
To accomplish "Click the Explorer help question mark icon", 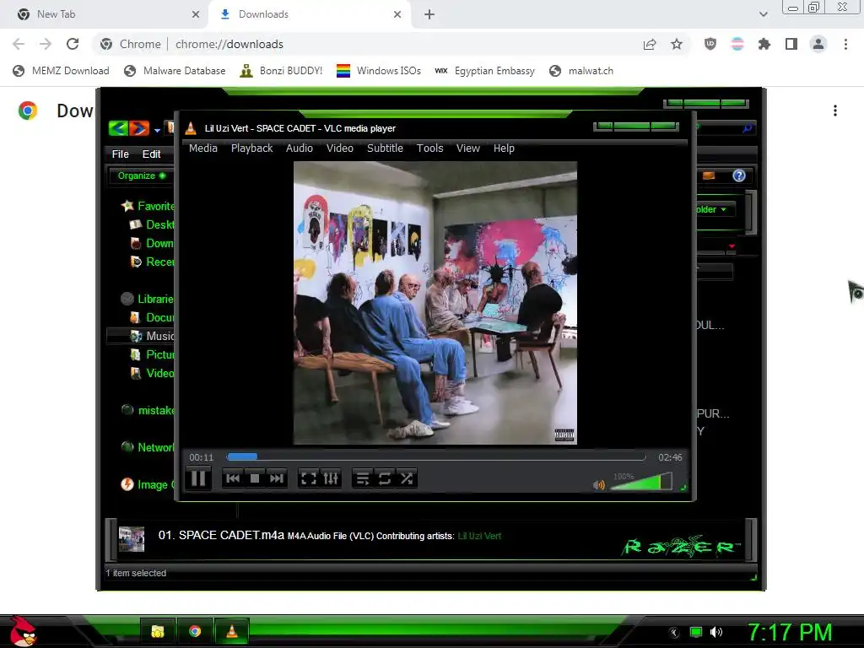I will tap(739, 175).
